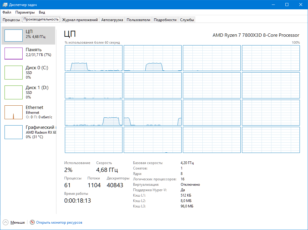Click the AMD Radeon RX GPU name
The image size is (308, 230).
[x=41, y=132]
